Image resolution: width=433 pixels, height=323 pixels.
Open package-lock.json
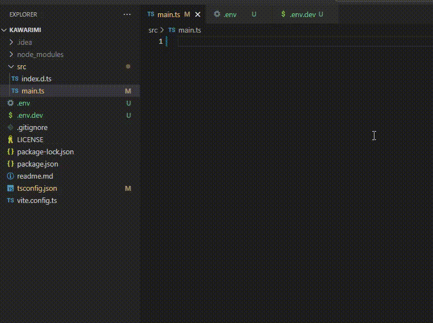point(70,152)
